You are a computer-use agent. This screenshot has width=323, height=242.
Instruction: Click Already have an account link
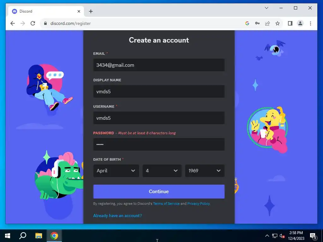(117, 216)
